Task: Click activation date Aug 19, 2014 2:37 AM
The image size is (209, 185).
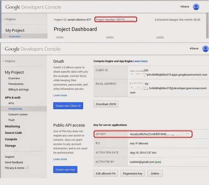Action: [143, 152]
